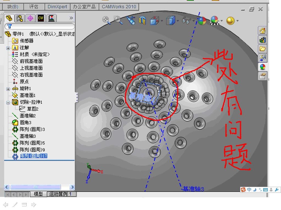Select the 零件1 root part node
281x210 pixels.
18,34
